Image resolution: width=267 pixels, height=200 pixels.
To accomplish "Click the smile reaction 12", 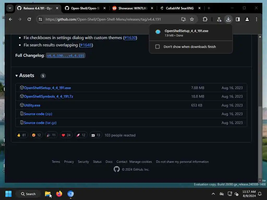I will point(37,135).
